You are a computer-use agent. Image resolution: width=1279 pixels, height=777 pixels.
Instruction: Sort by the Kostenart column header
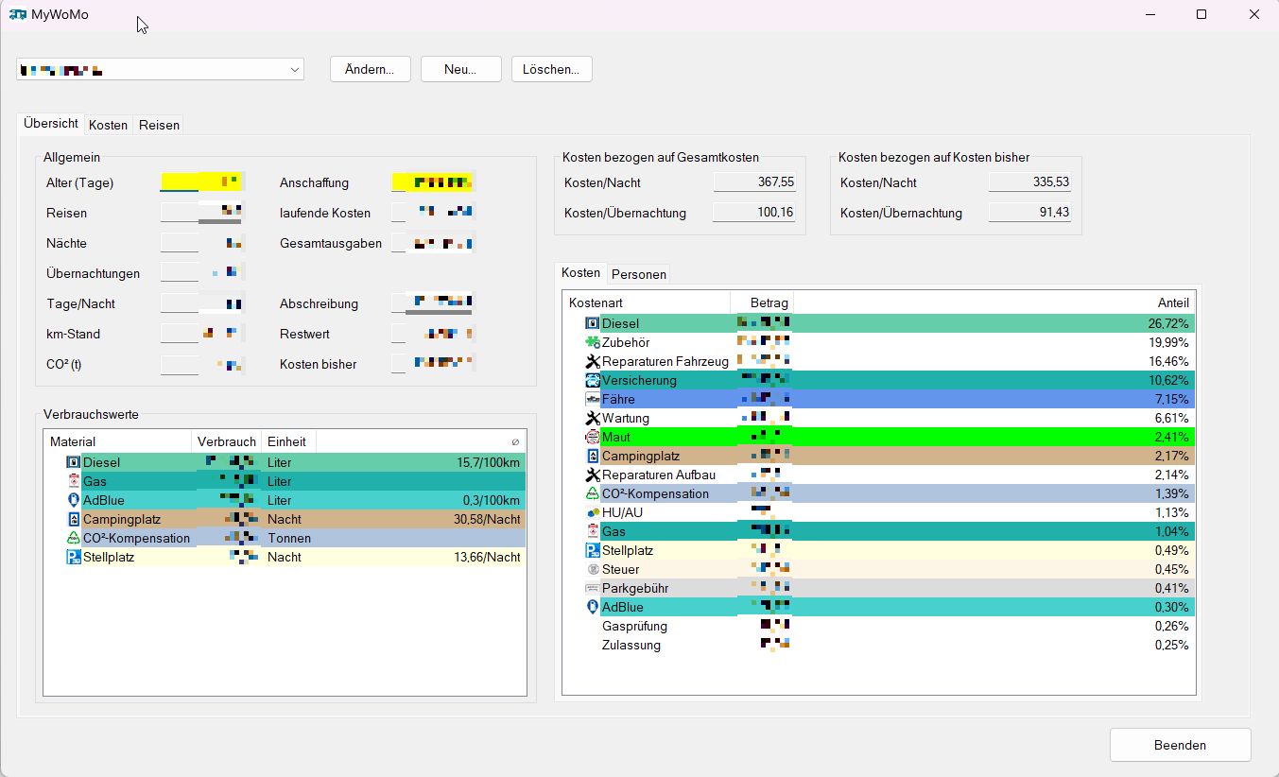tap(647, 302)
